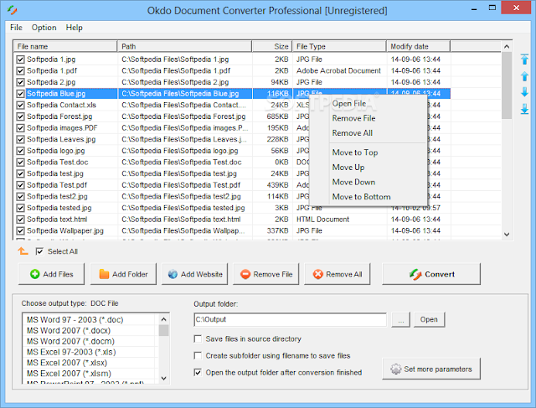This screenshot has height=408, width=536.
Task: Select MS Word 2007 (*.docm) output
Action: (x=90, y=341)
